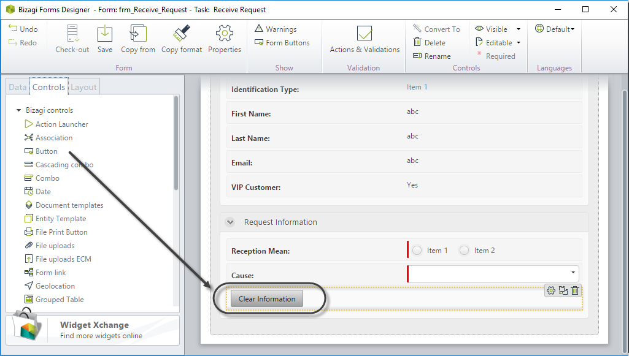Image resolution: width=629 pixels, height=356 pixels.
Task: Toggle the Required option
Action: click(495, 56)
